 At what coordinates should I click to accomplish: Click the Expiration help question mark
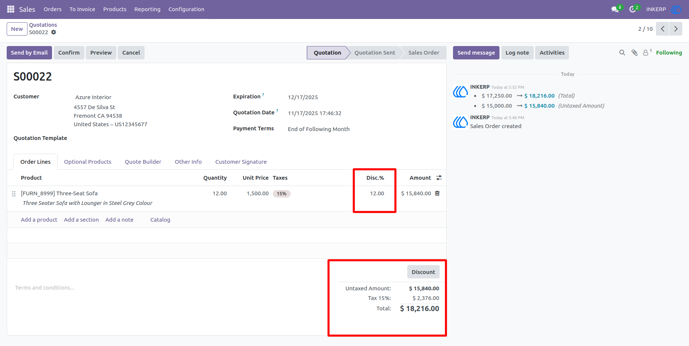(x=263, y=95)
